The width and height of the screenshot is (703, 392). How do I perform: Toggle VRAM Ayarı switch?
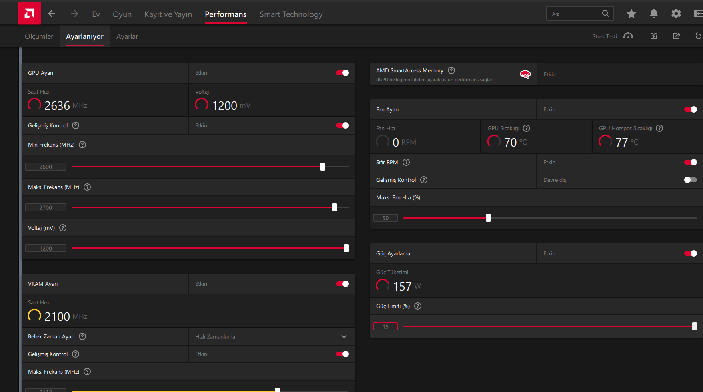coord(342,284)
